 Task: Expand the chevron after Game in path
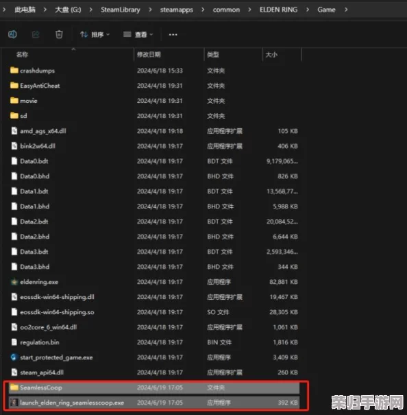click(346, 10)
